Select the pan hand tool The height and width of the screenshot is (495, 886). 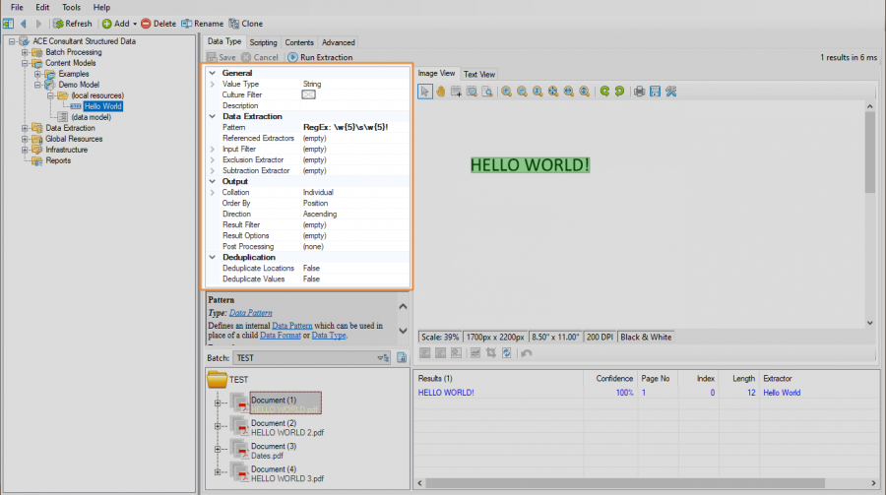[441, 92]
